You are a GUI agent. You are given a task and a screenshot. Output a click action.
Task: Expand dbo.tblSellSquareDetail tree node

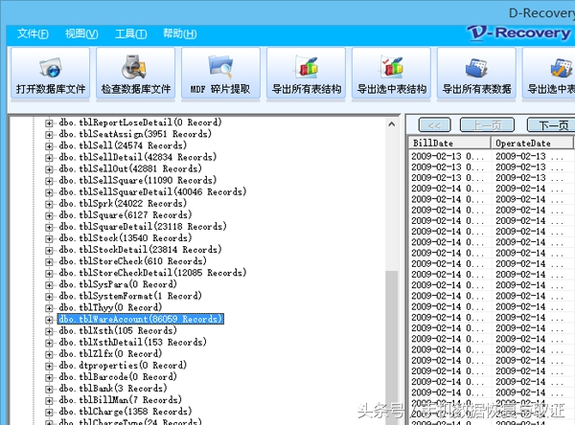(49, 192)
